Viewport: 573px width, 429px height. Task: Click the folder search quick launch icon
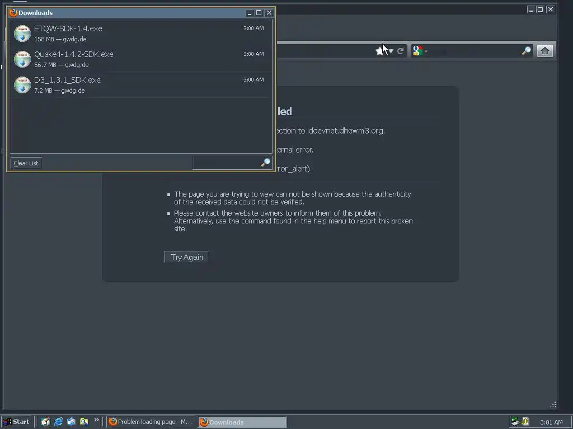pos(84,422)
